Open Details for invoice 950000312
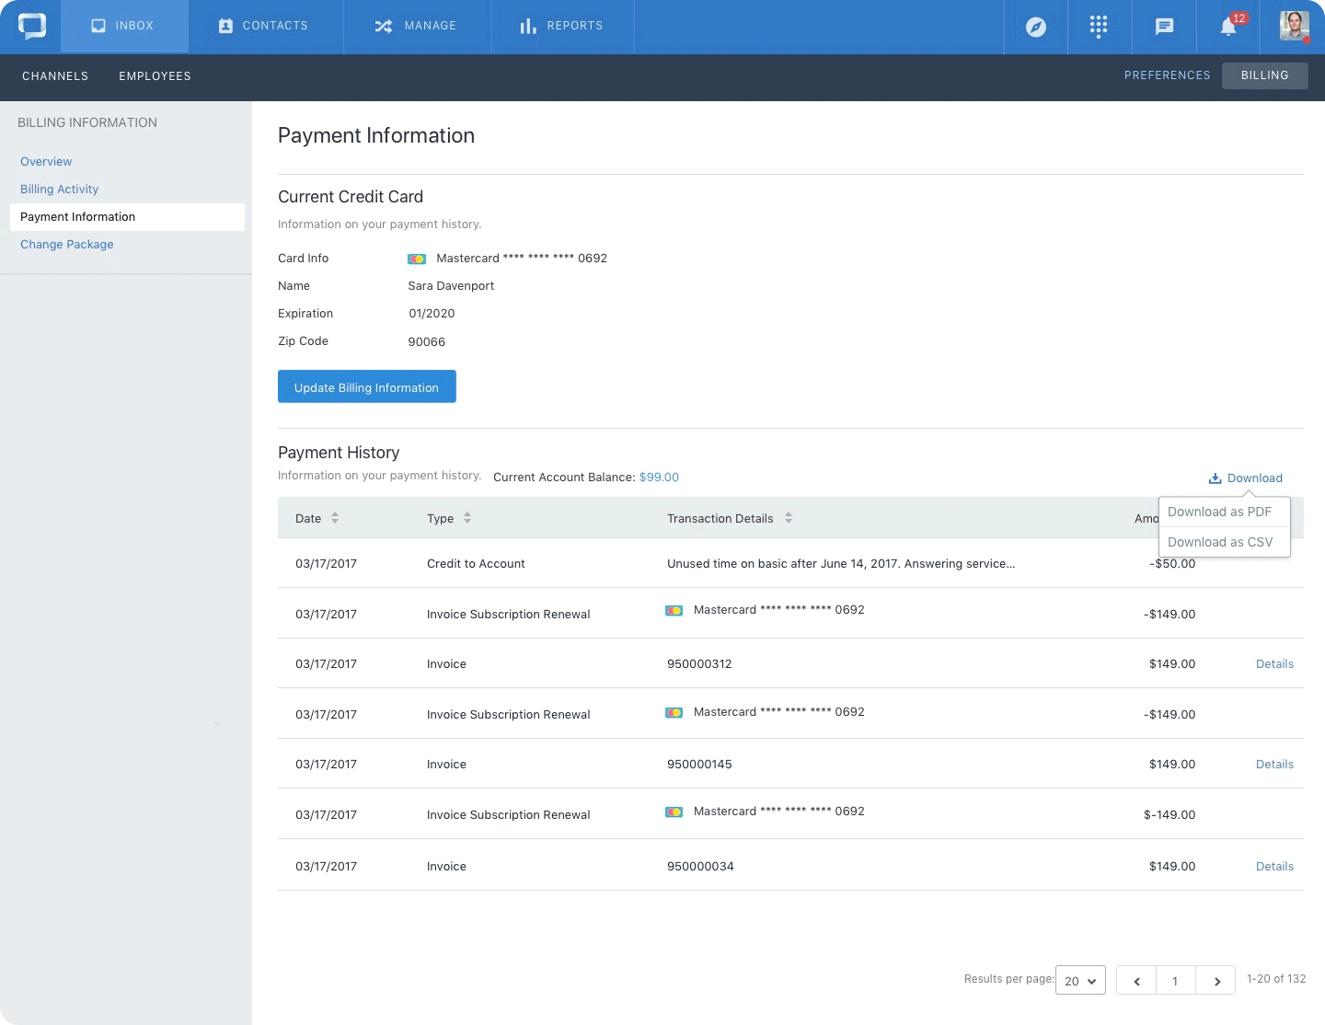The image size is (1325, 1025). tap(1274, 663)
